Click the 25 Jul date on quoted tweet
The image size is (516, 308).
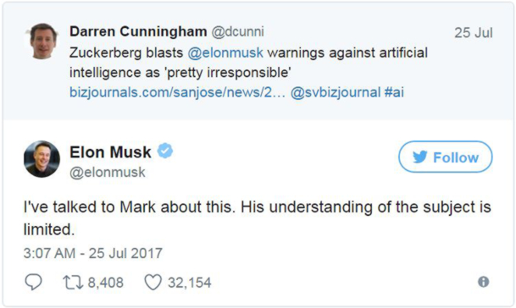pos(473,33)
